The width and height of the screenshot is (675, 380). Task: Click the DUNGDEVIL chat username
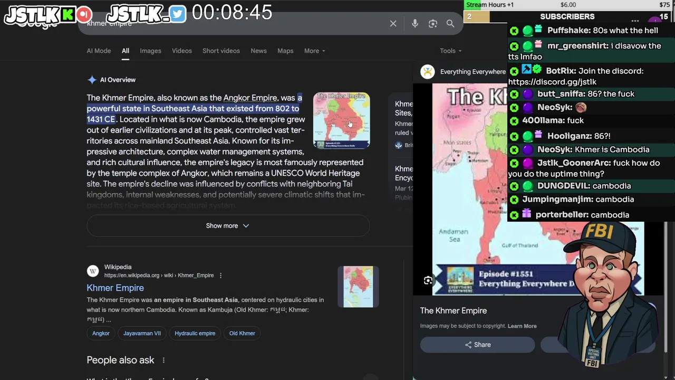pos(563,186)
